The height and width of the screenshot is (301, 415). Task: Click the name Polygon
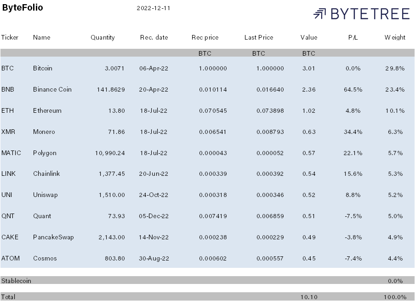(45, 153)
